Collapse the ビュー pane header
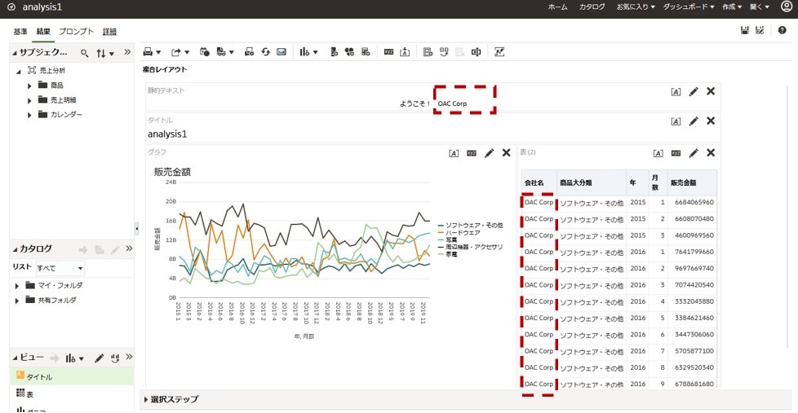Viewport: 798px width, 413px height. [x=15, y=358]
